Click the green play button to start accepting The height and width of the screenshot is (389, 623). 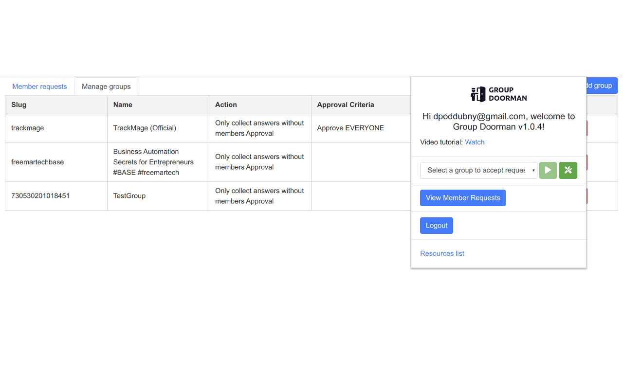548,170
